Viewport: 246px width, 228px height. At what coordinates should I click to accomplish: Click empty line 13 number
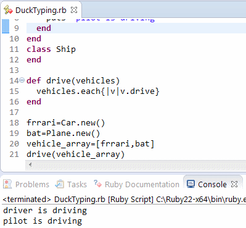coord(14,70)
